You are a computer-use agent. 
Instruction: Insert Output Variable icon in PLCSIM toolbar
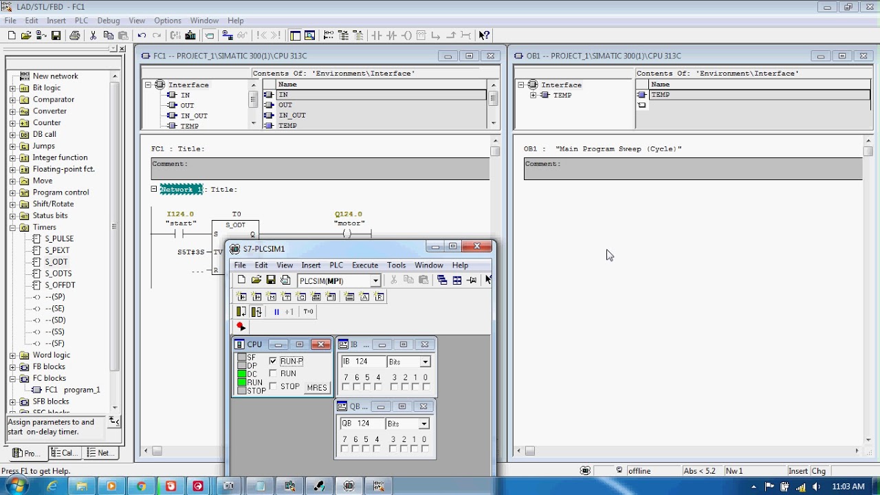click(257, 297)
